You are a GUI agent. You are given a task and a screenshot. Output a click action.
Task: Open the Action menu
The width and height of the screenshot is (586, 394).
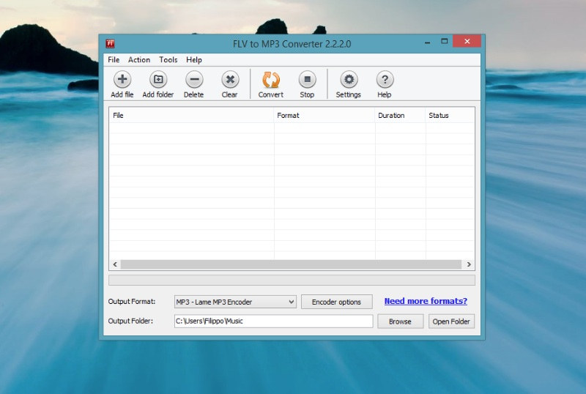coord(139,60)
